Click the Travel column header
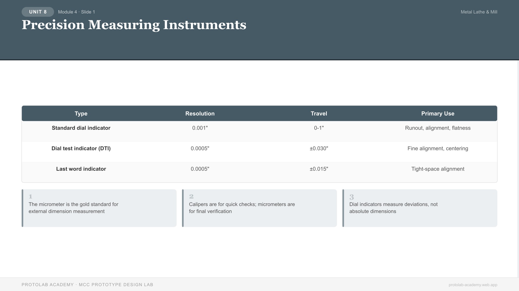This screenshot has height=291, width=519. point(319,113)
